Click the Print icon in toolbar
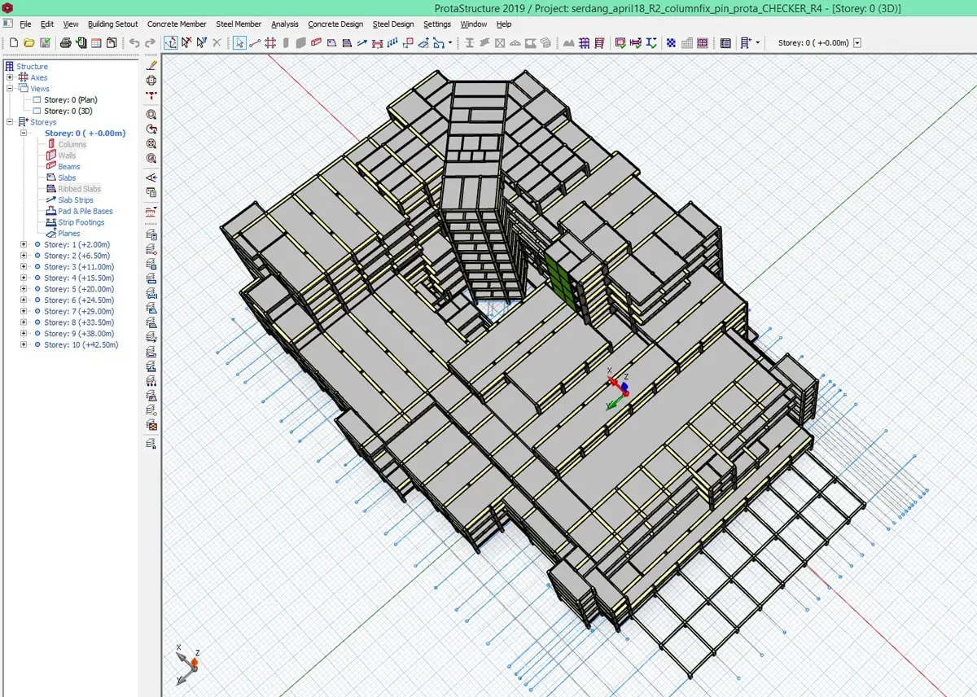The height and width of the screenshot is (697, 977). click(x=66, y=42)
